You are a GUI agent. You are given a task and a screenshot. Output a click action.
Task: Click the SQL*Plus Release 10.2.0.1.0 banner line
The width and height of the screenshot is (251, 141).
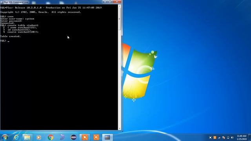point(51,7)
